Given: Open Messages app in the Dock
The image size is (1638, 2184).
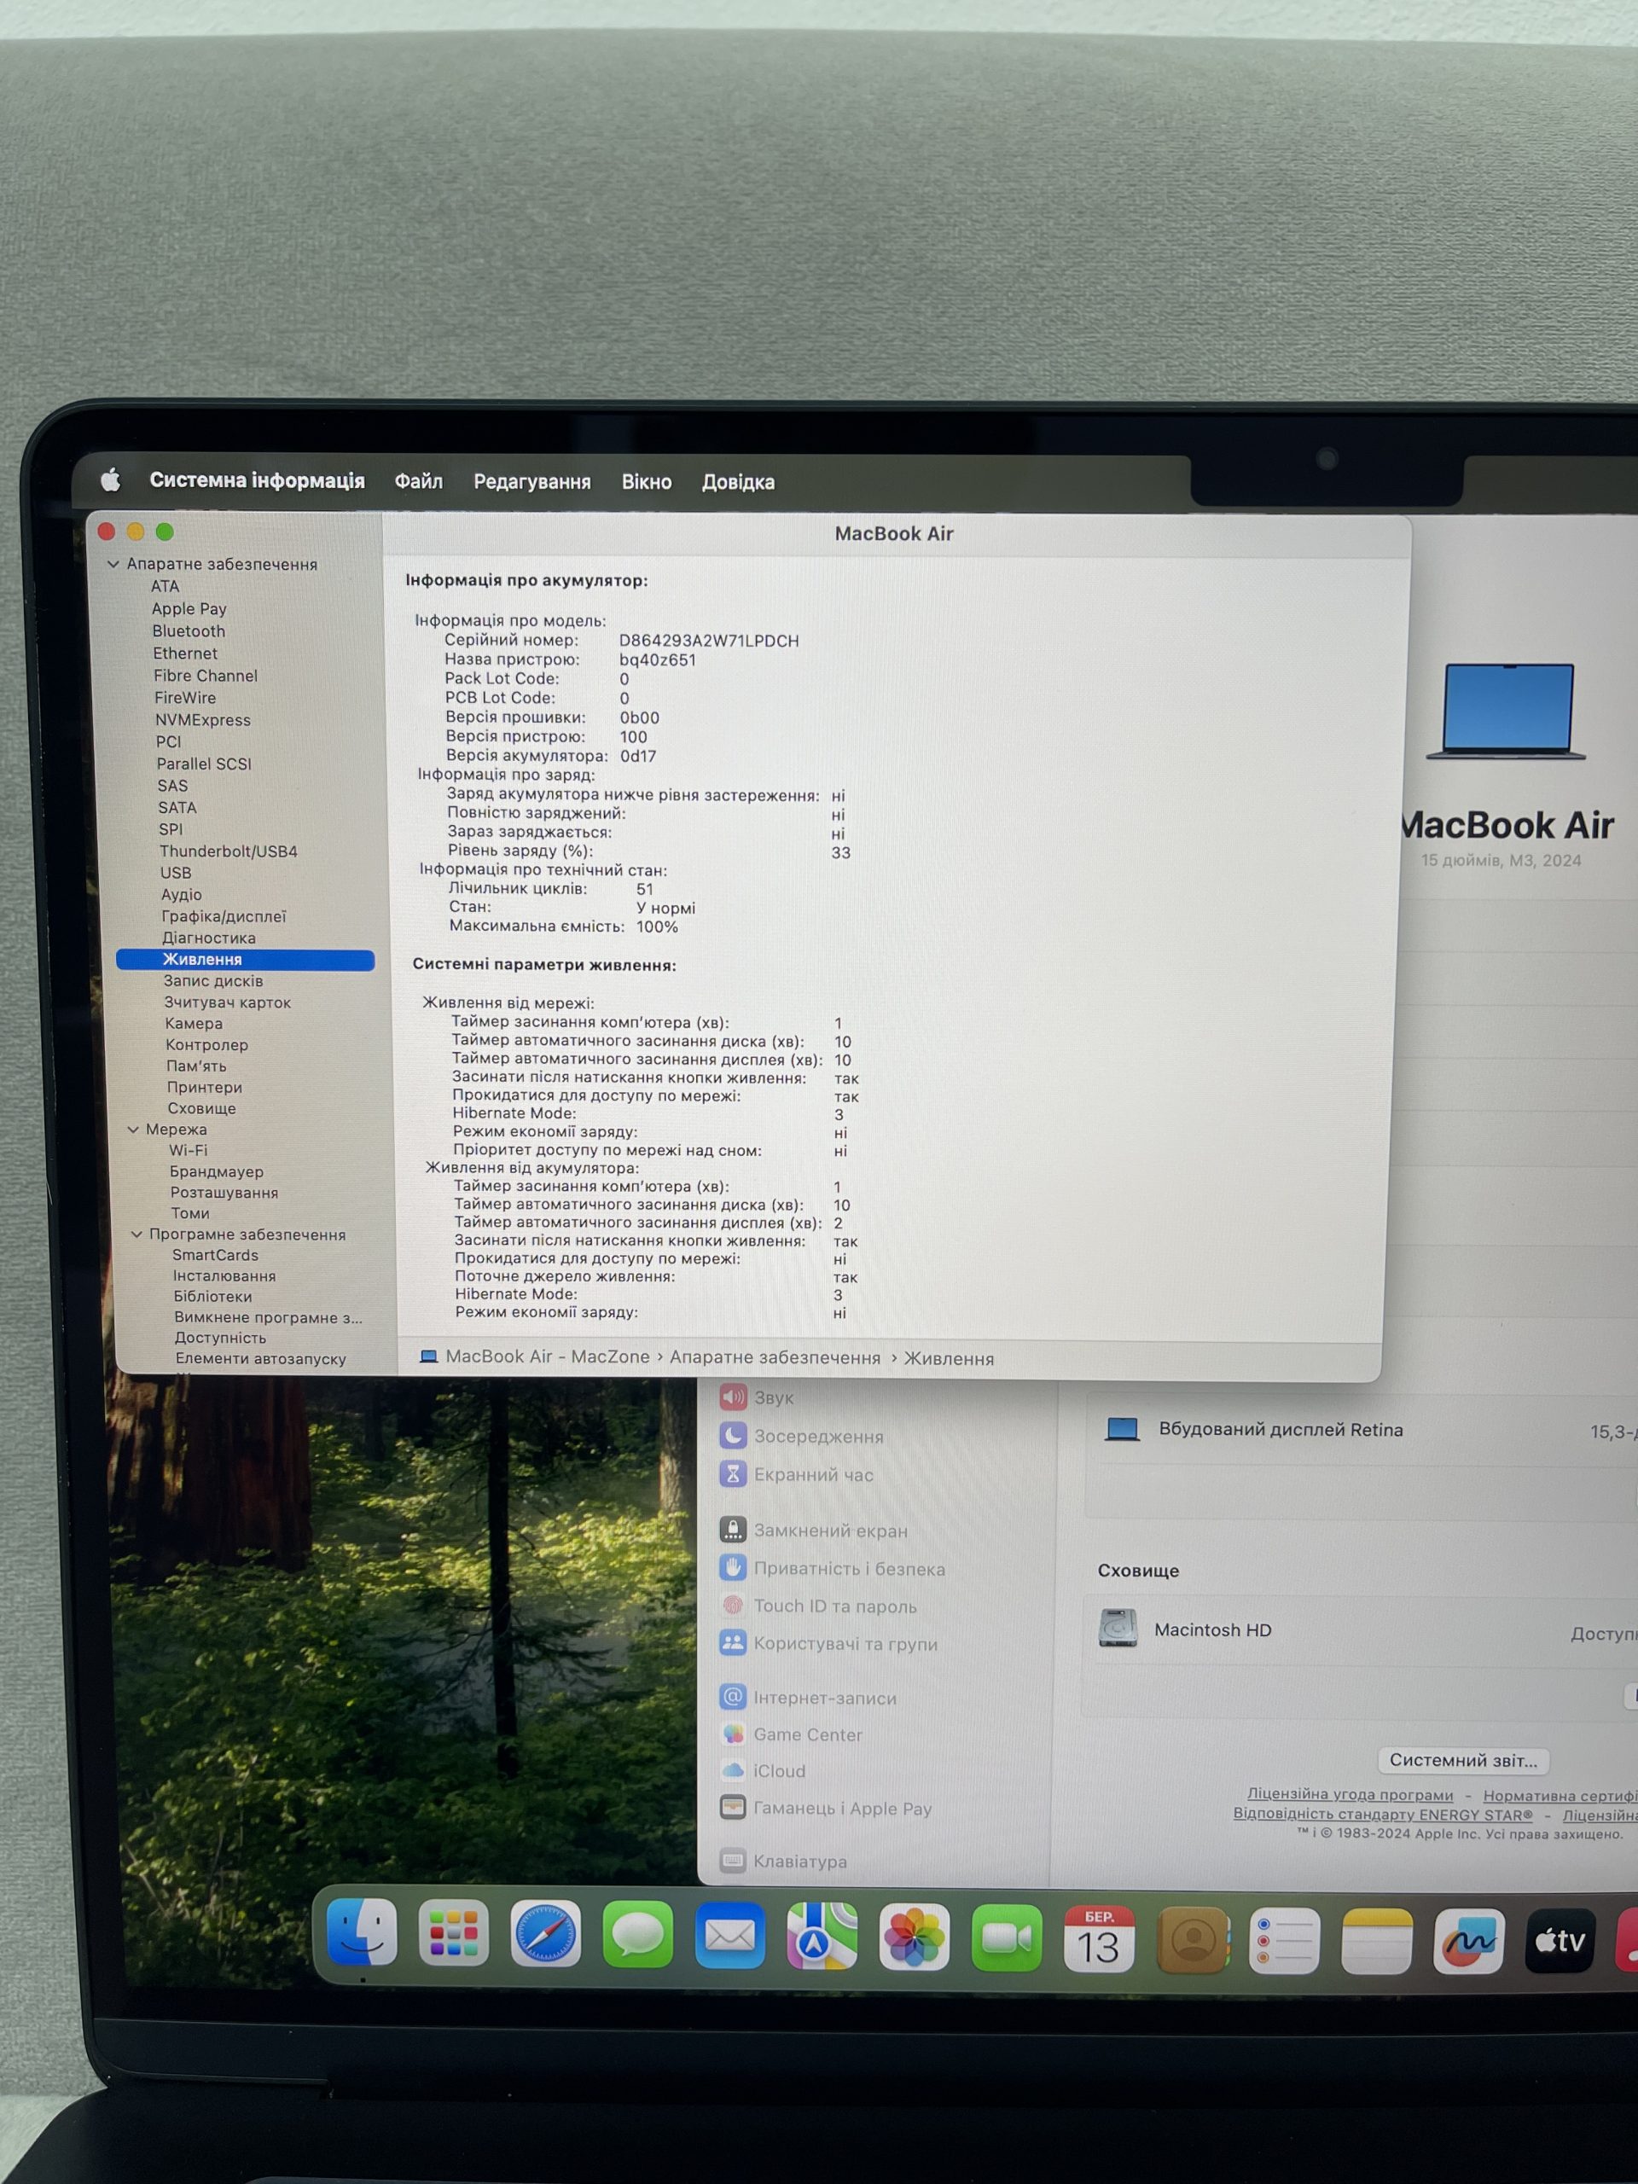Looking at the screenshot, I should coord(636,1935).
